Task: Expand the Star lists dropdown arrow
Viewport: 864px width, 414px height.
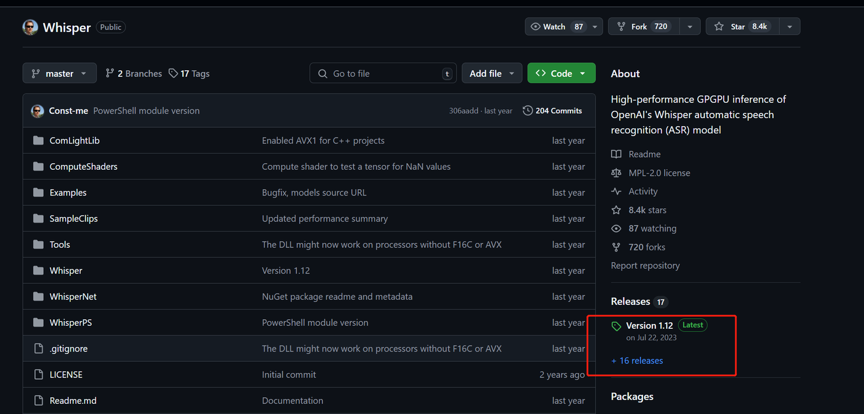Action: pos(790,26)
